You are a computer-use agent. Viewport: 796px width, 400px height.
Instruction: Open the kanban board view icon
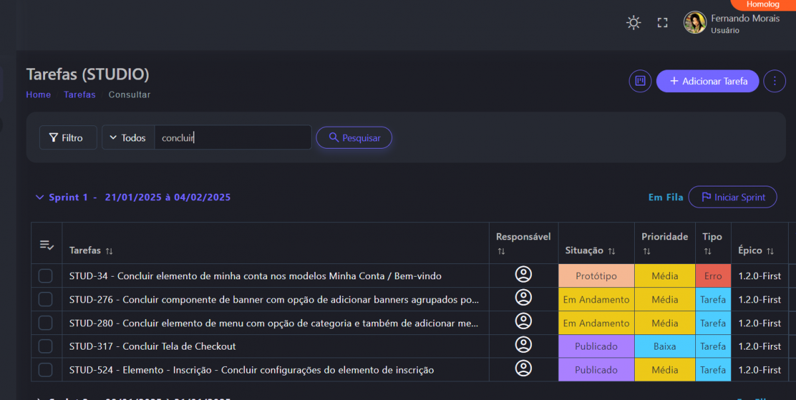[x=640, y=81]
